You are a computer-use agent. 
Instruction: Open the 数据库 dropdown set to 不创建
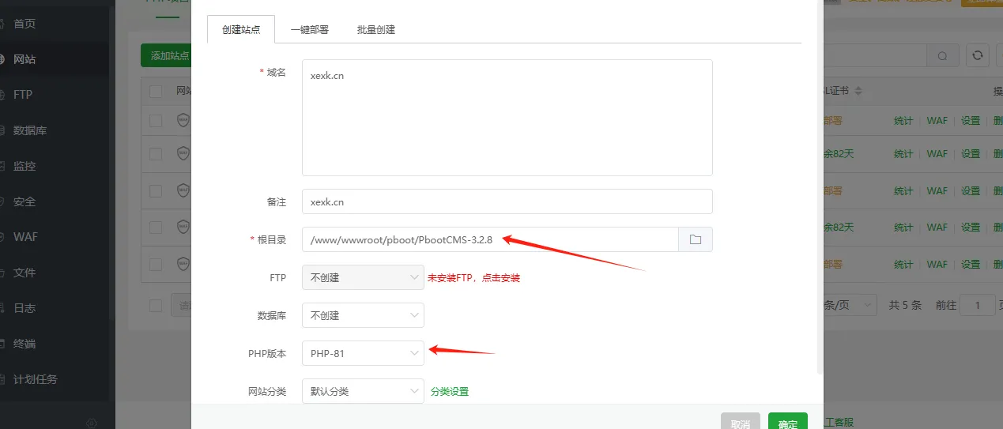coord(363,315)
